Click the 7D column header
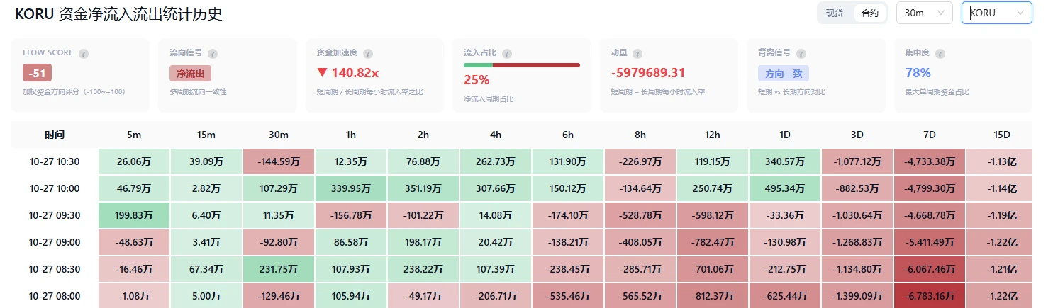Viewport: 1053px width, 308px height. [930, 135]
